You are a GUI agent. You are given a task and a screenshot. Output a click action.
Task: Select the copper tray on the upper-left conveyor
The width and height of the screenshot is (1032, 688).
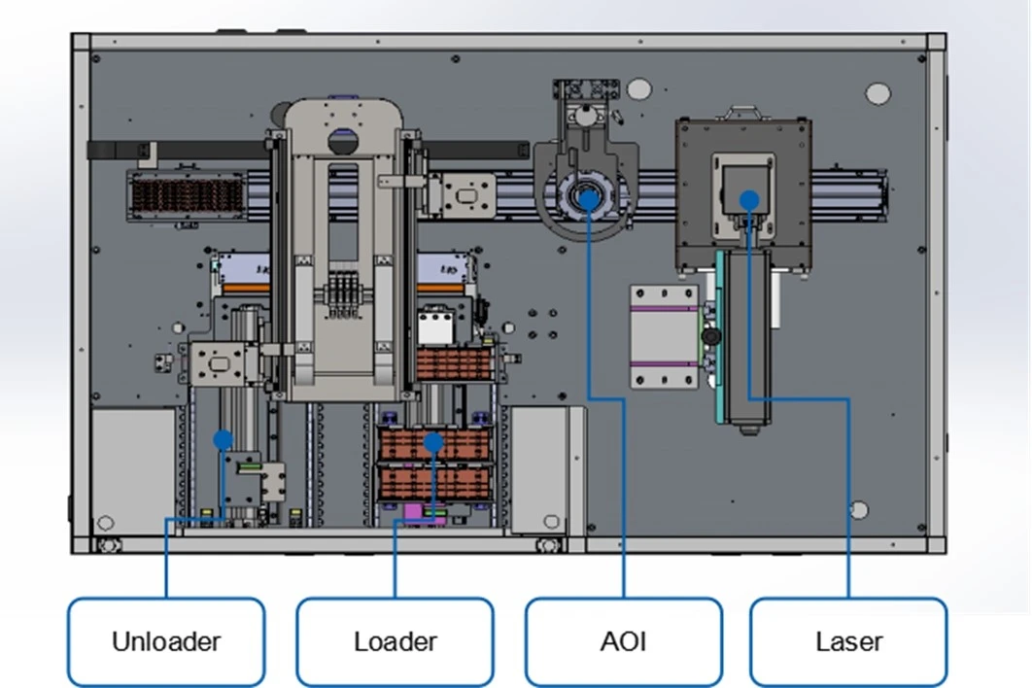pos(187,195)
